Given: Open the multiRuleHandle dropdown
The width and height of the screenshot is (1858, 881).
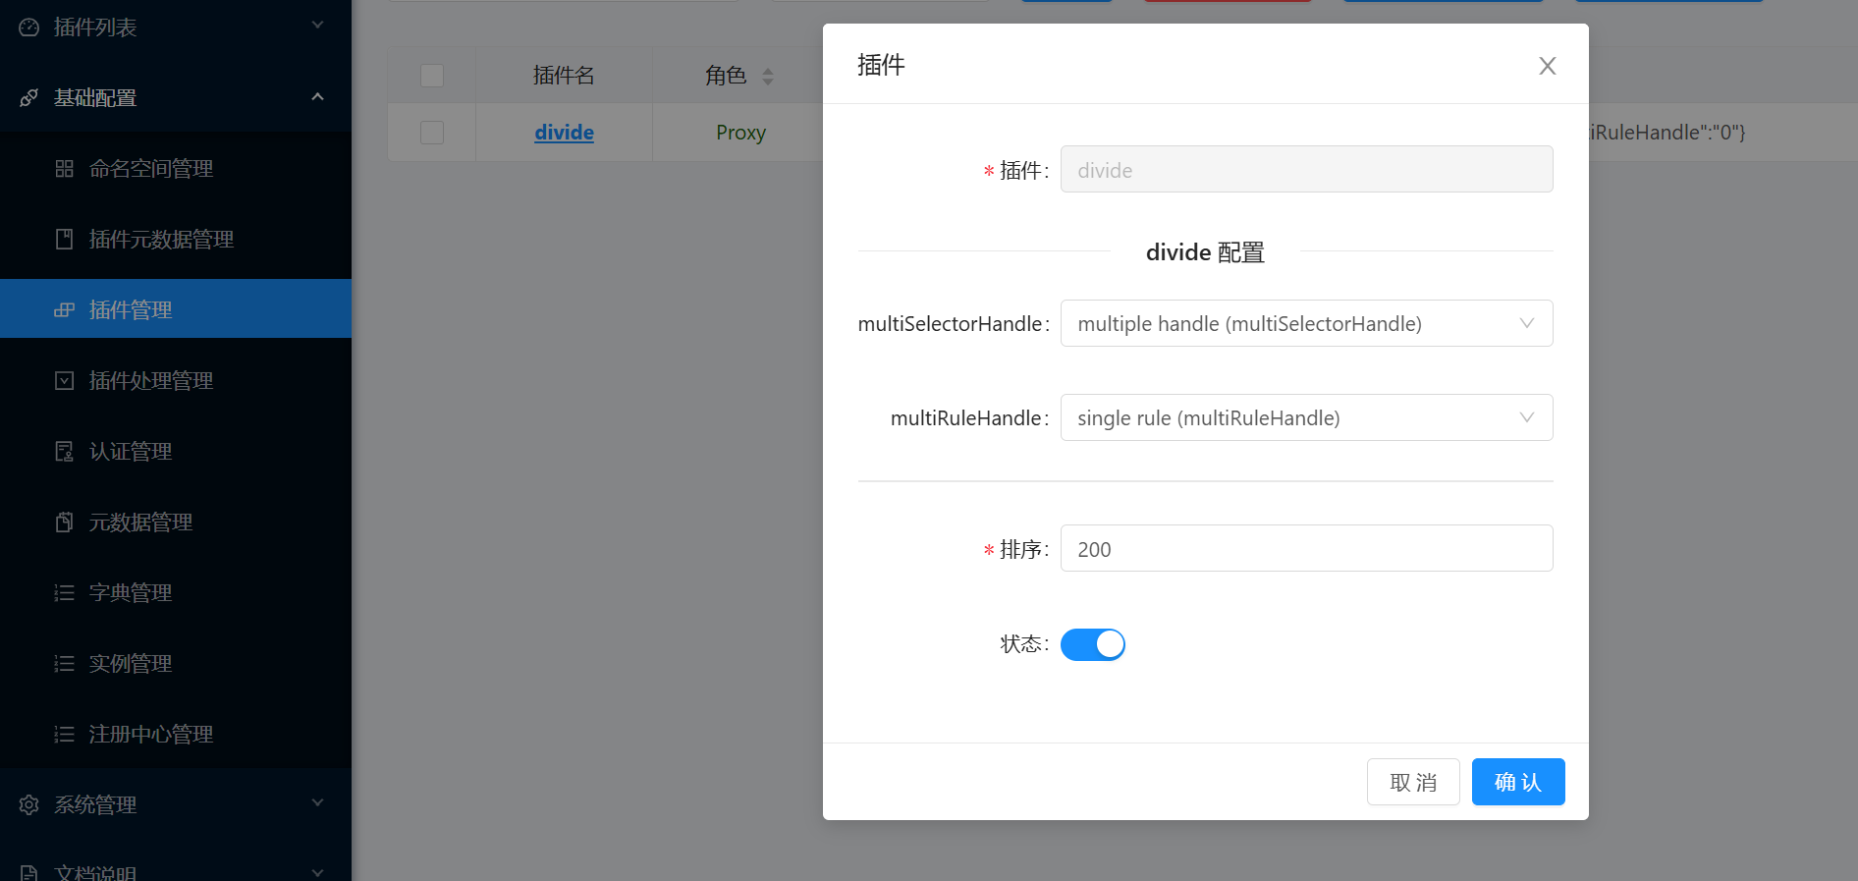Looking at the screenshot, I should coord(1306,417).
